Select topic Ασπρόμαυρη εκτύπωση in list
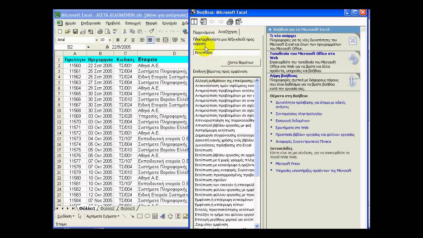 click(x=215, y=130)
